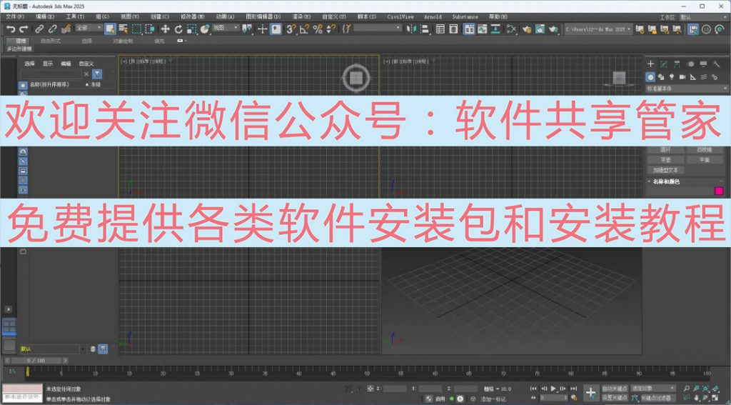Screen dimensions: 731x405
Task: Activate Select and Rotate tool
Action: [x=178, y=29]
